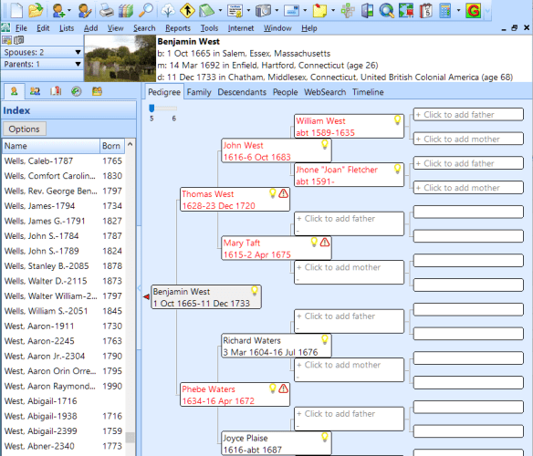The image size is (533, 456).
Task: Click the green network relationship icon
Action: point(348,10)
